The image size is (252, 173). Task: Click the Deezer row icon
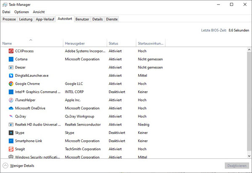[11, 68]
